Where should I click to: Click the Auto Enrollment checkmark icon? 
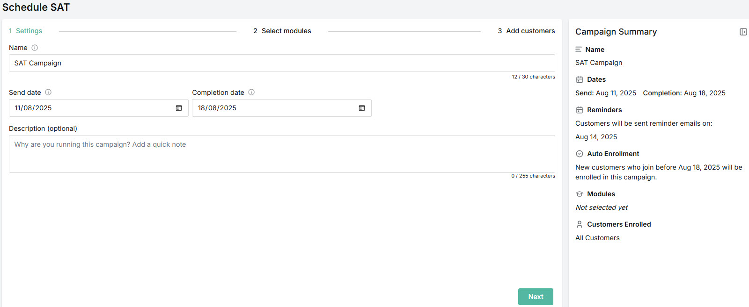[x=580, y=154]
